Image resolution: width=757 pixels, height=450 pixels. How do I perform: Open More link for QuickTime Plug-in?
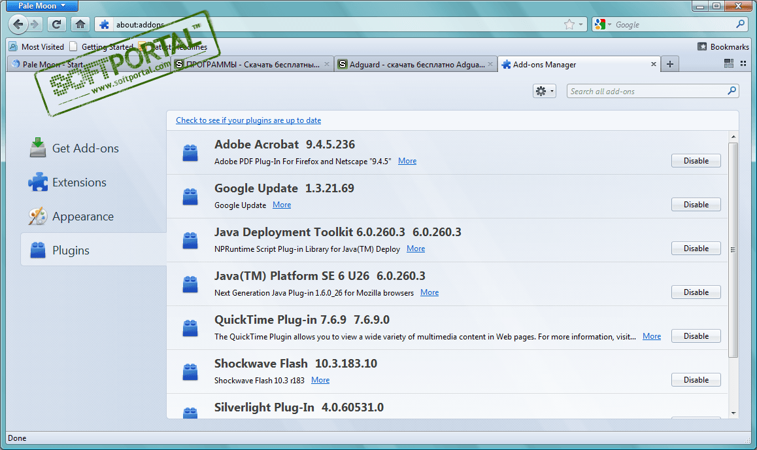click(652, 337)
